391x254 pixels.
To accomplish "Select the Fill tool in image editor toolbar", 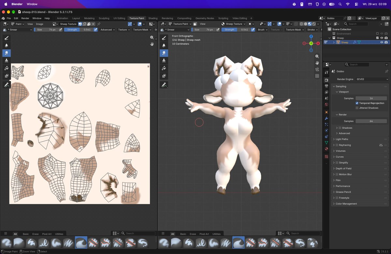I will point(7,68).
